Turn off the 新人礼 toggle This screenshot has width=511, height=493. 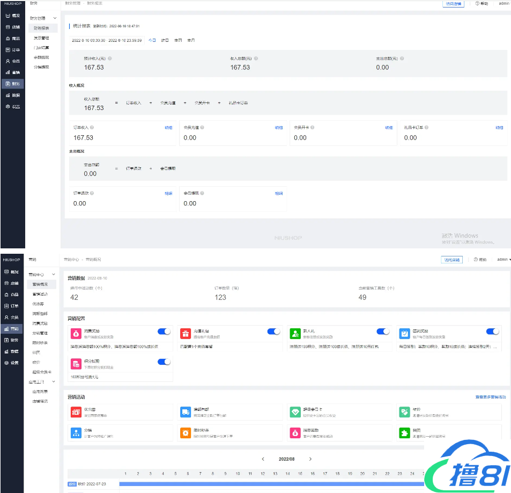(383, 332)
